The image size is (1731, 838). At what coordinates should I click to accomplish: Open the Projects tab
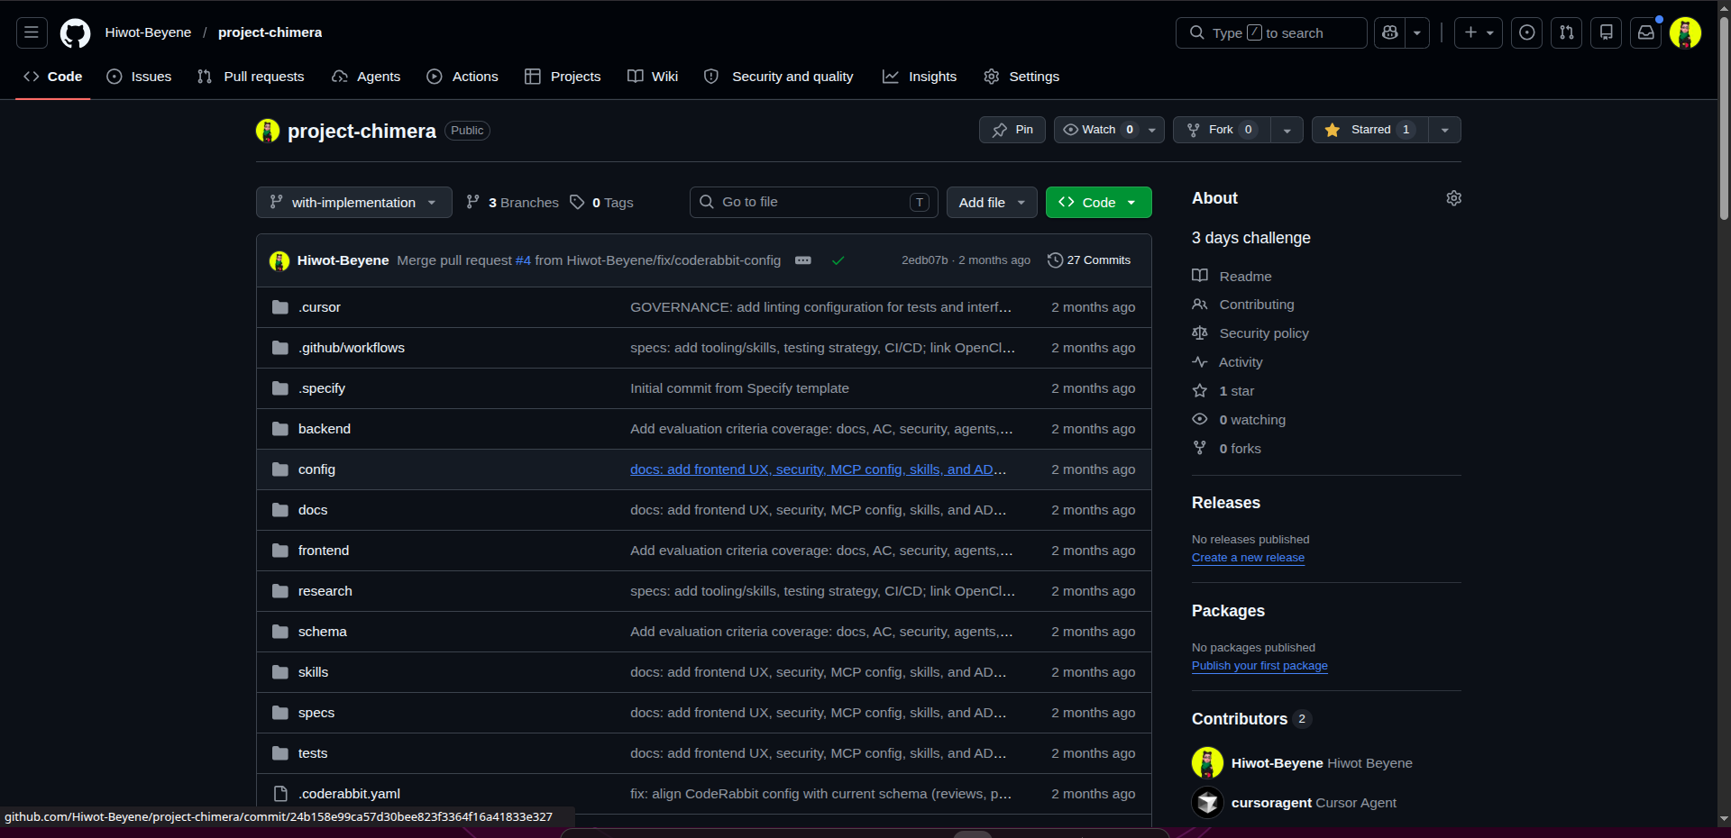click(x=563, y=77)
